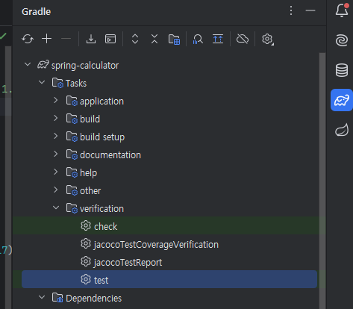The height and width of the screenshot is (309, 353).
Task: Click the Dependencies folder label
Action: (x=94, y=299)
